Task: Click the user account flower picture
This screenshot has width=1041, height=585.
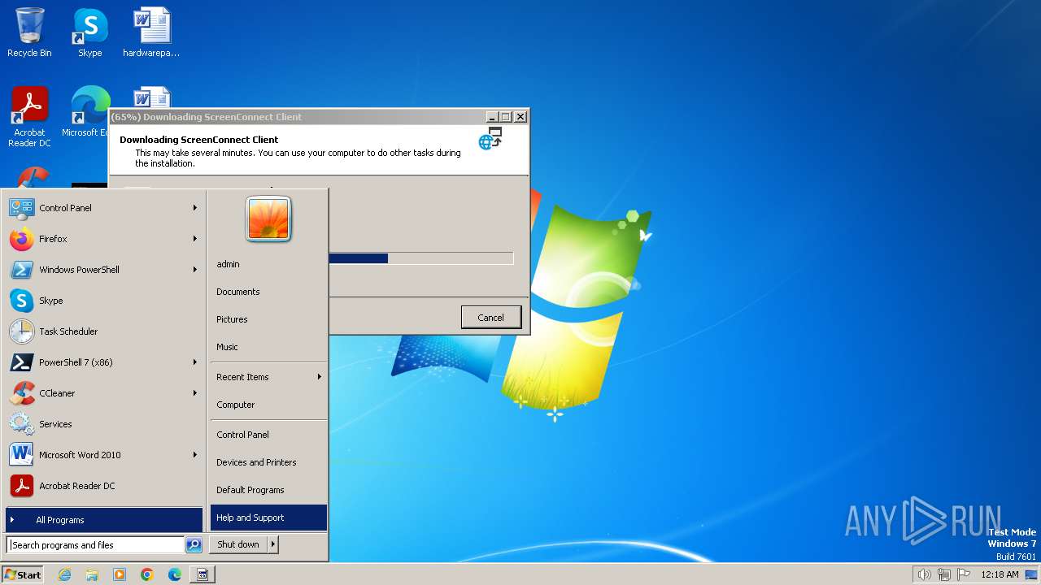Action: [x=268, y=219]
